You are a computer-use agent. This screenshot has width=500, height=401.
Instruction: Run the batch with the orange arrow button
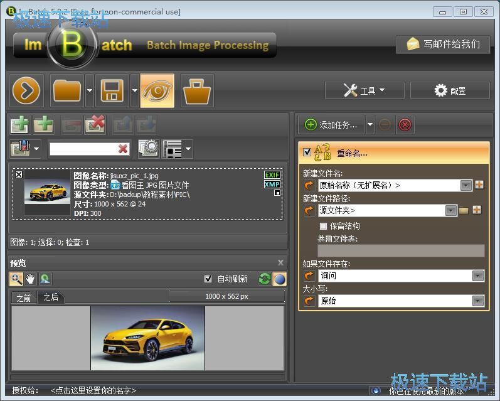point(26,90)
